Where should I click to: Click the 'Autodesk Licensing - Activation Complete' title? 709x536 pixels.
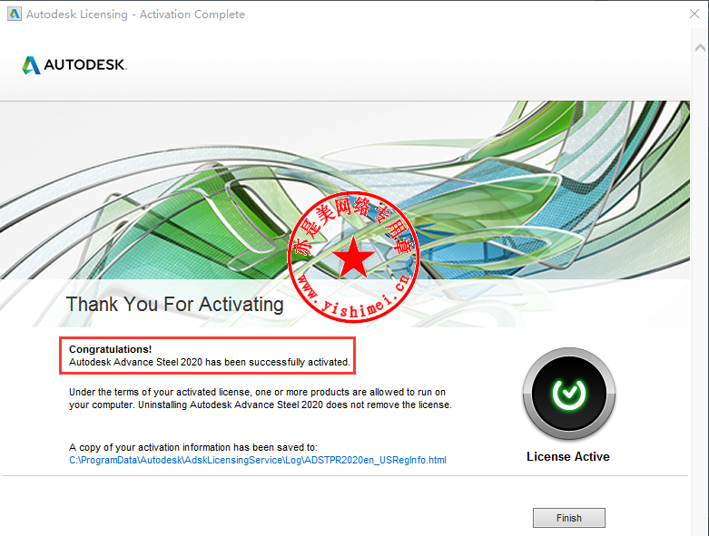pyautogui.click(x=135, y=15)
